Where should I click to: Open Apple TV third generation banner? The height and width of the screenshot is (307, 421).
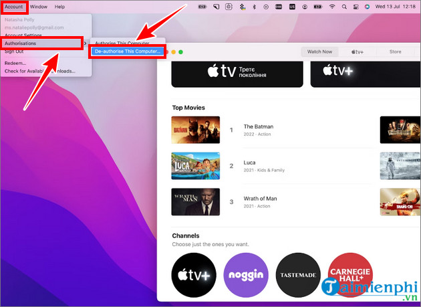coord(237,74)
